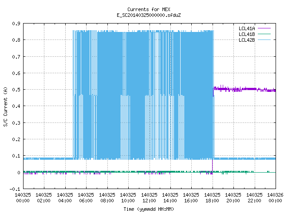Click the LCL41B legend label
284x213 pixels.
[247, 34]
